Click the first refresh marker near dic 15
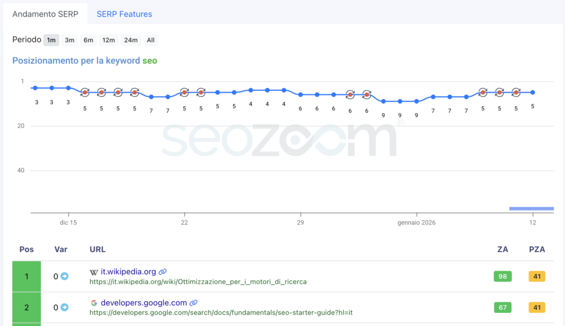 tap(85, 93)
